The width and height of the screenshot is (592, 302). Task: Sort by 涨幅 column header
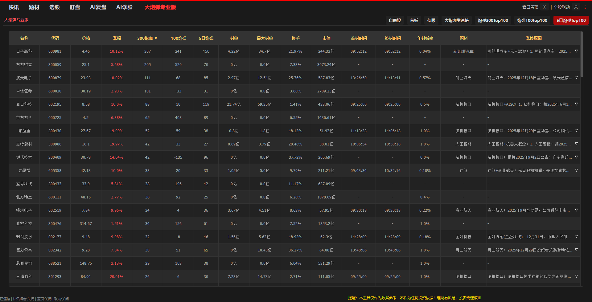pyautogui.click(x=117, y=38)
